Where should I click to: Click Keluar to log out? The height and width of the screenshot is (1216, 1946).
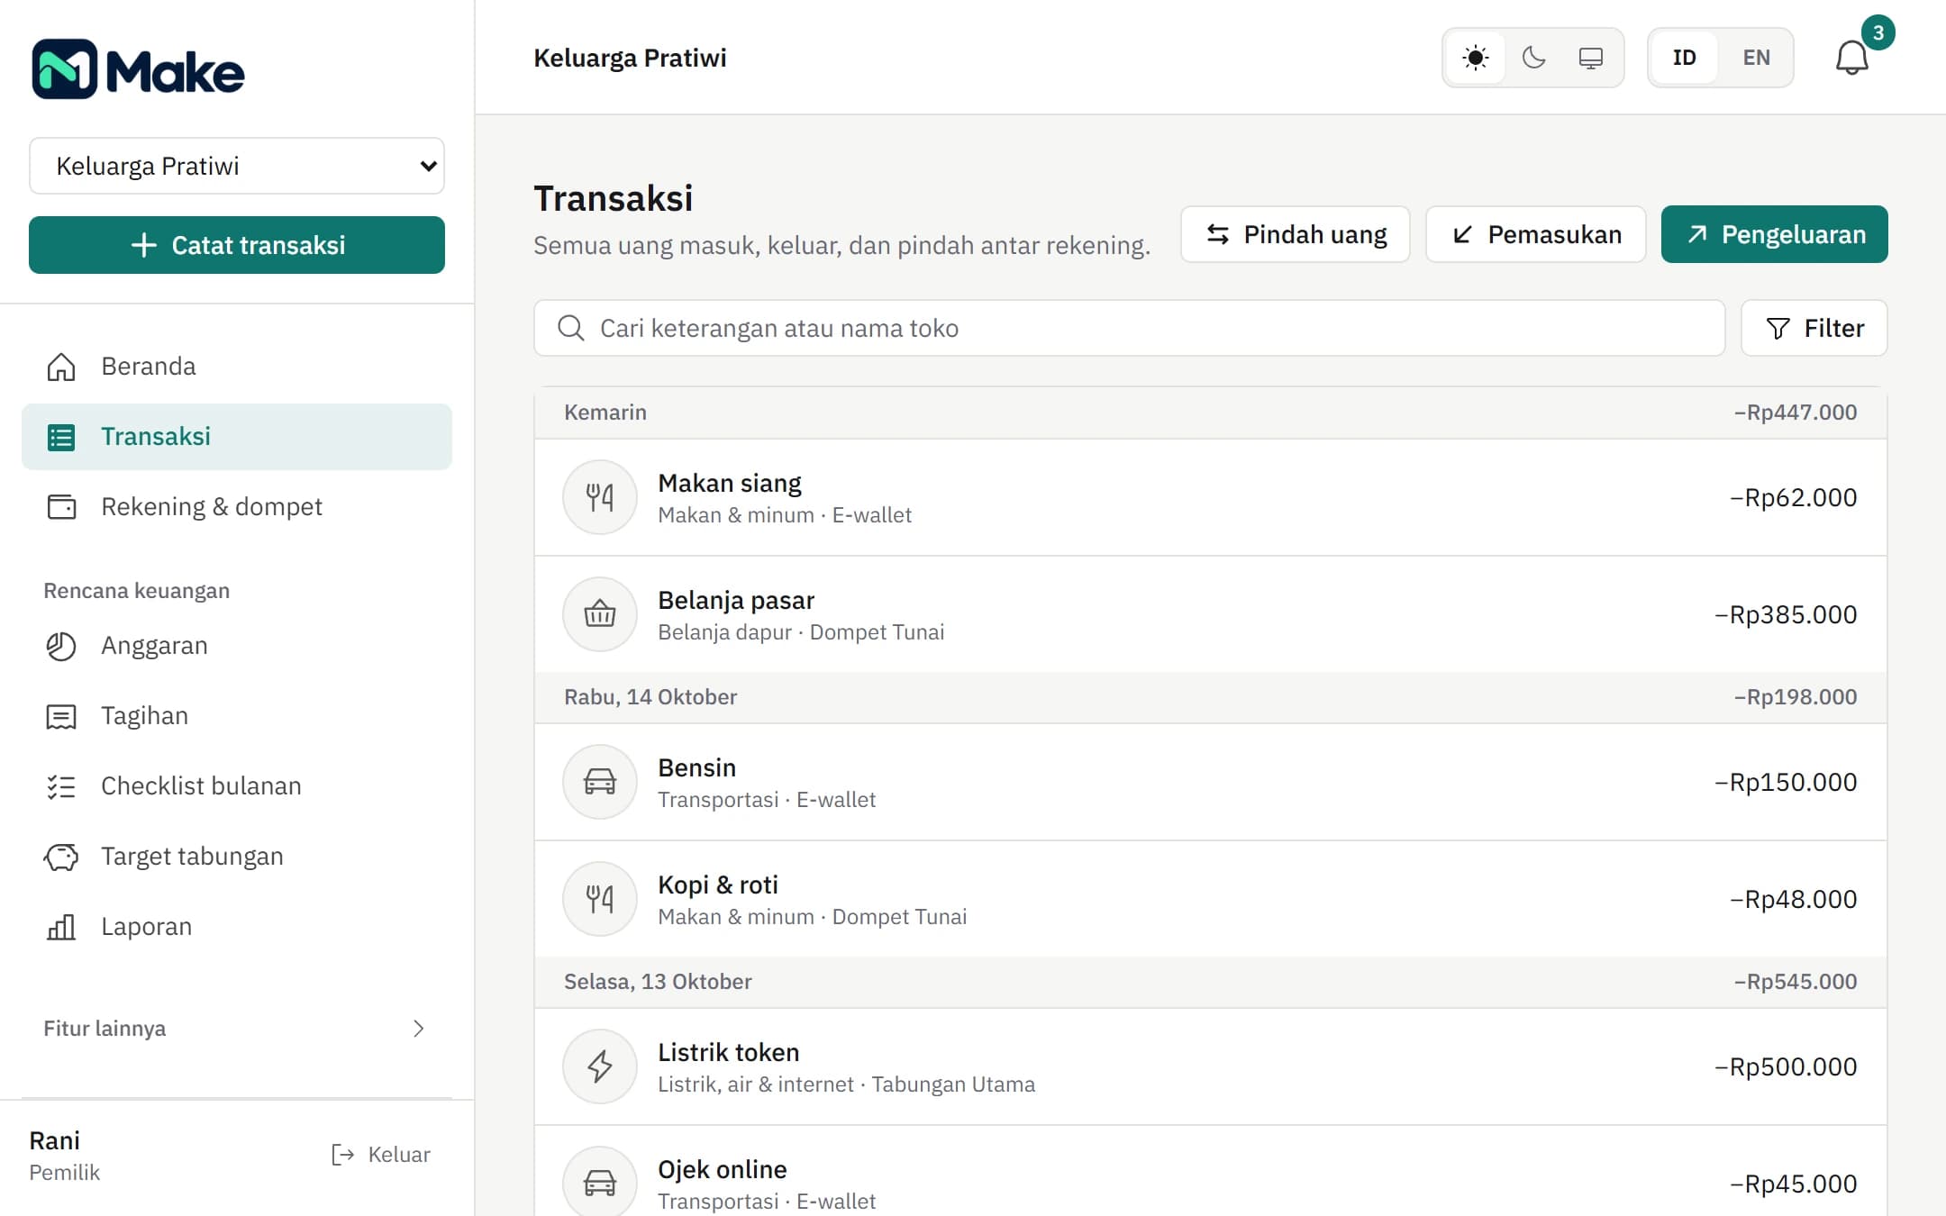click(x=381, y=1155)
